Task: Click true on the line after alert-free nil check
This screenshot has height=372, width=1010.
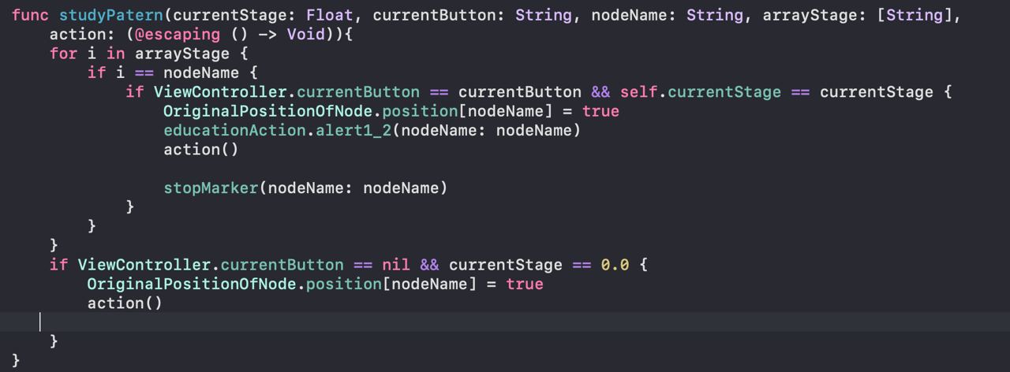Action: tap(525, 284)
